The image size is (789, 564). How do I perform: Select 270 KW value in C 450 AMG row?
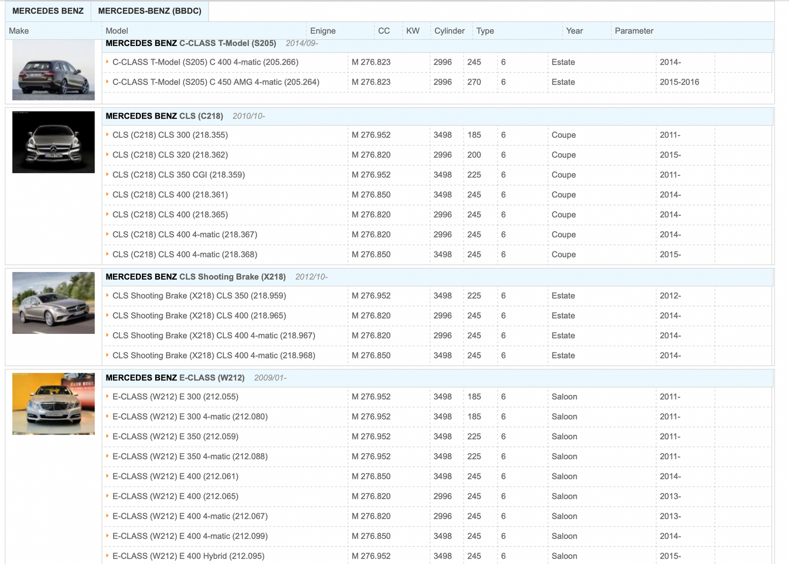pos(474,82)
